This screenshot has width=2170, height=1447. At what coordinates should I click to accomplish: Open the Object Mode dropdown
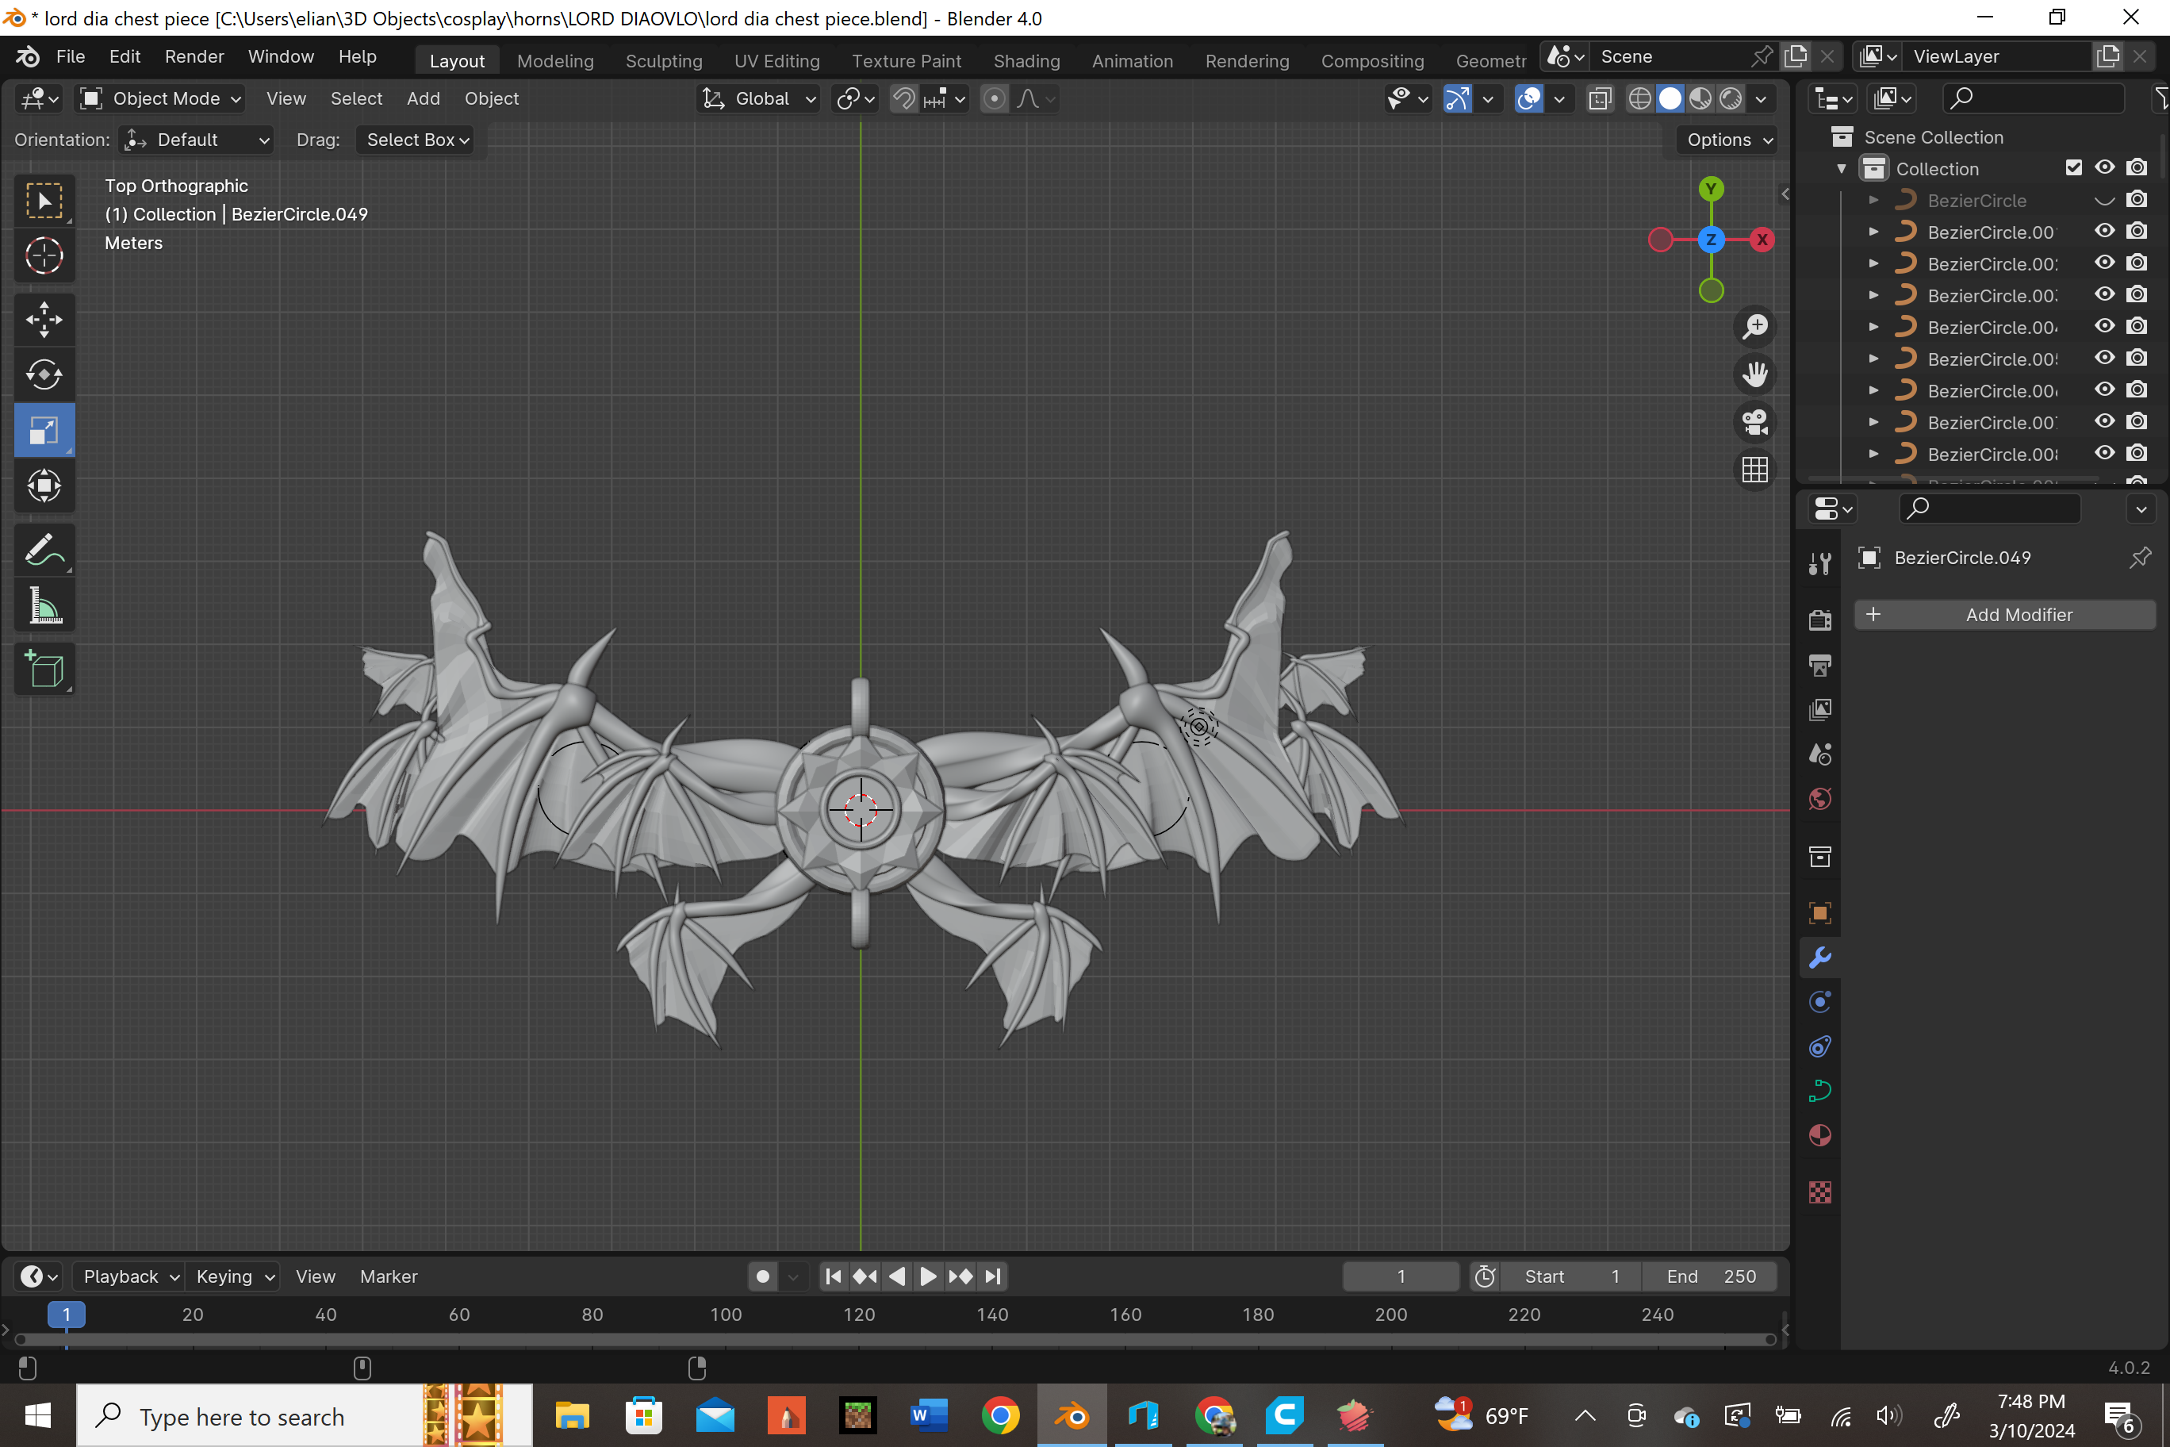pos(159,98)
